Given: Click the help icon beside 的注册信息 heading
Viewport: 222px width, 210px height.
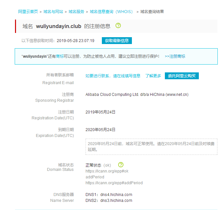Looking at the screenshot, I should (x=118, y=26).
